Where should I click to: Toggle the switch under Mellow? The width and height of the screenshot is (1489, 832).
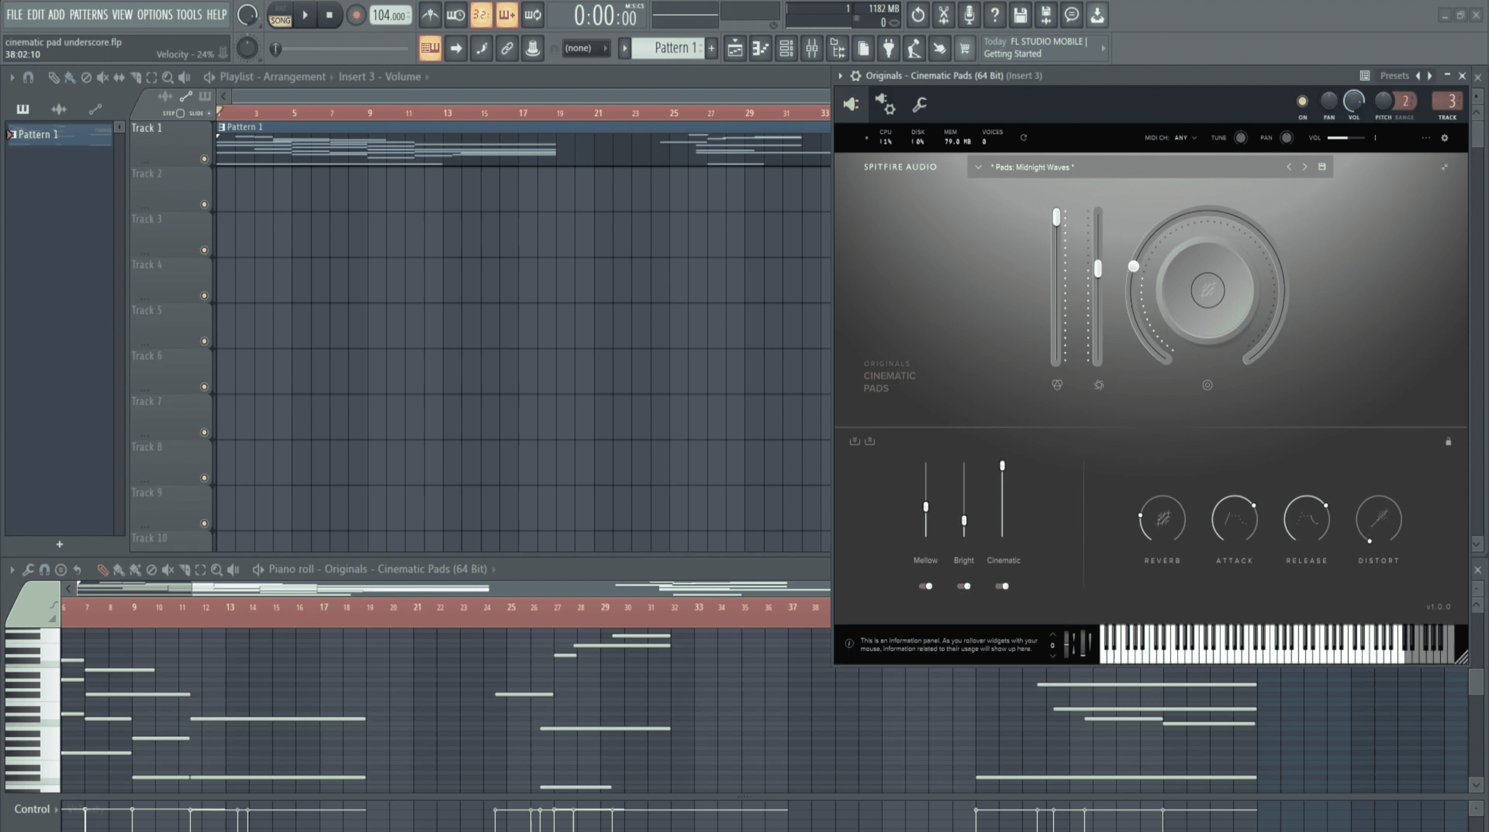pos(925,587)
